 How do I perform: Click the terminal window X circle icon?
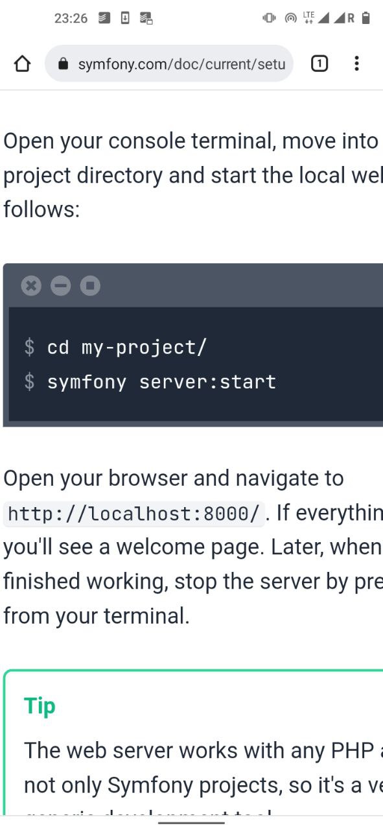[31, 285]
